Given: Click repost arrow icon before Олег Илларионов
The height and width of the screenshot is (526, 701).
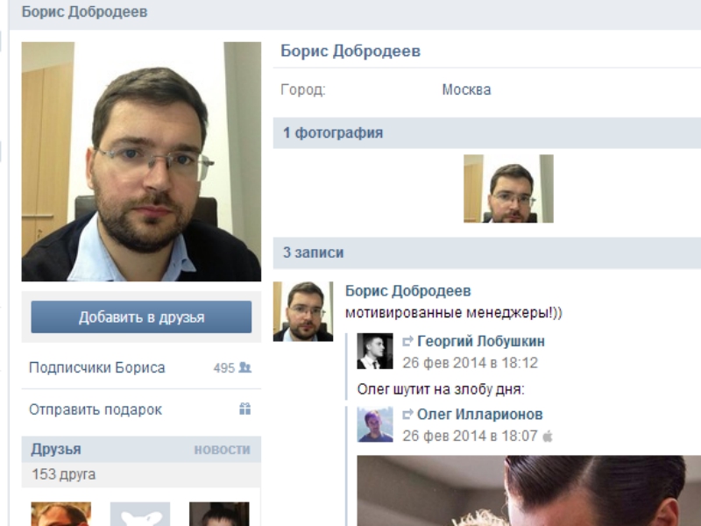Looking at the screenshot, I should tap(407, 415).
